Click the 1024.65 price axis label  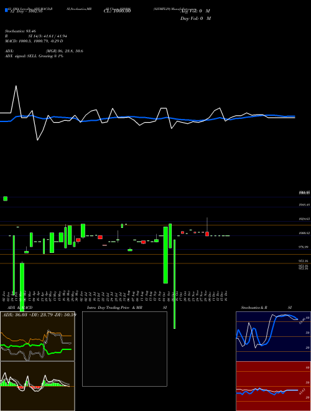[304, 219]
